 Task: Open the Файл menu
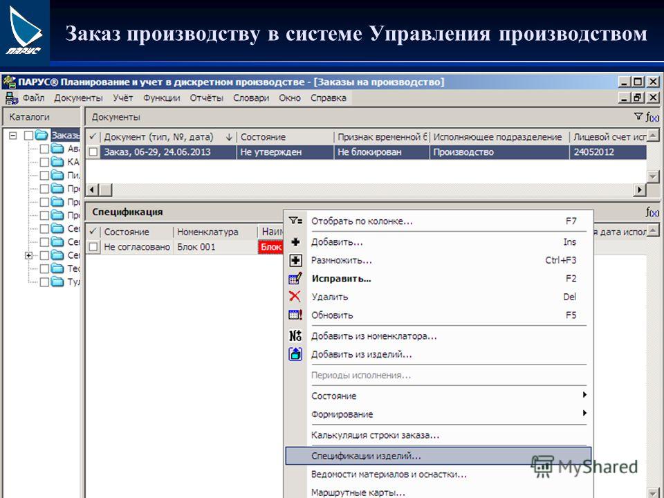(33, 98)
